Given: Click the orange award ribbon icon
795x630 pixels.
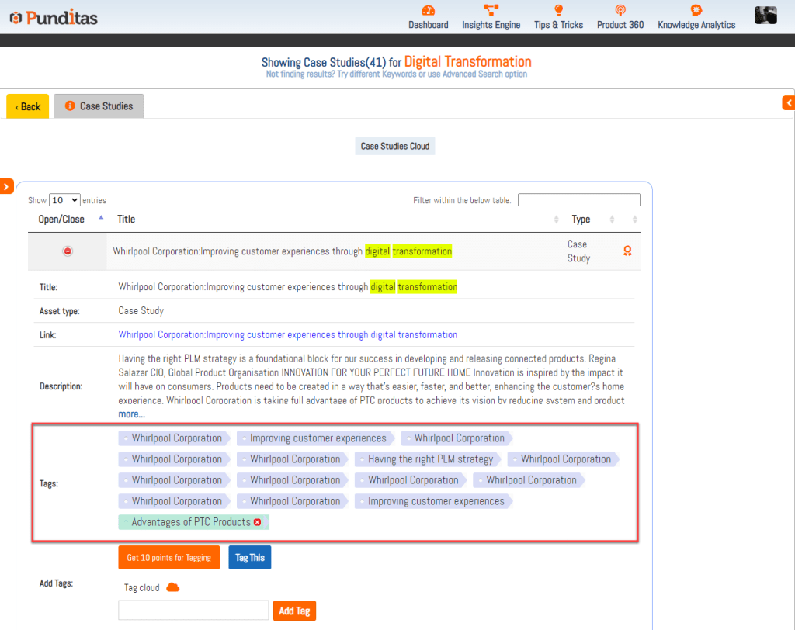Looking at the screenshot, I should click(627, 251).
